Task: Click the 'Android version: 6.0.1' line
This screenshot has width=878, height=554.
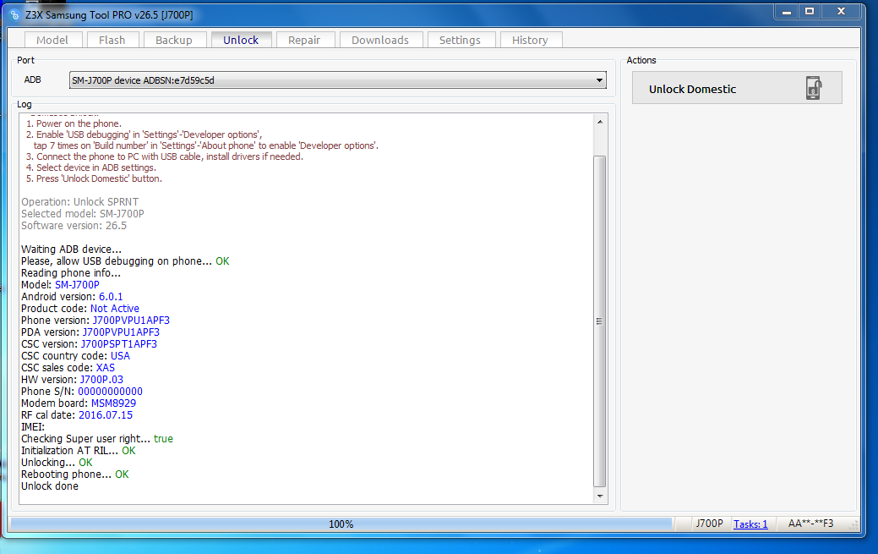Action: 72,297
